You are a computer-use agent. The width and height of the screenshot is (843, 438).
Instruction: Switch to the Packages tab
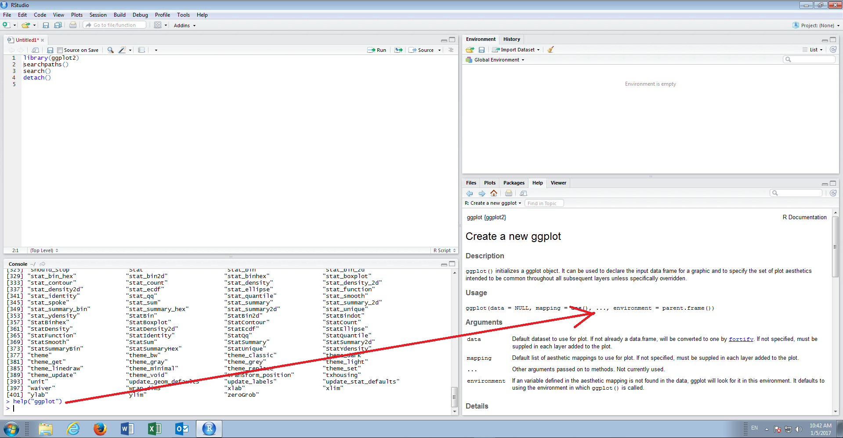(514, 183)
